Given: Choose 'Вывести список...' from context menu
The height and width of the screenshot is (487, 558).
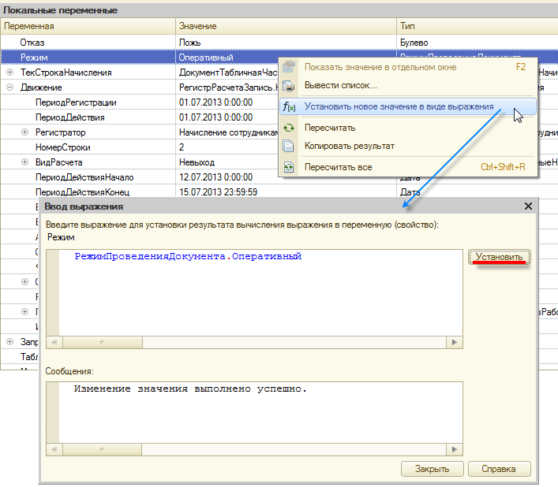Looking at the screenshot, I should tap(408, 86).
